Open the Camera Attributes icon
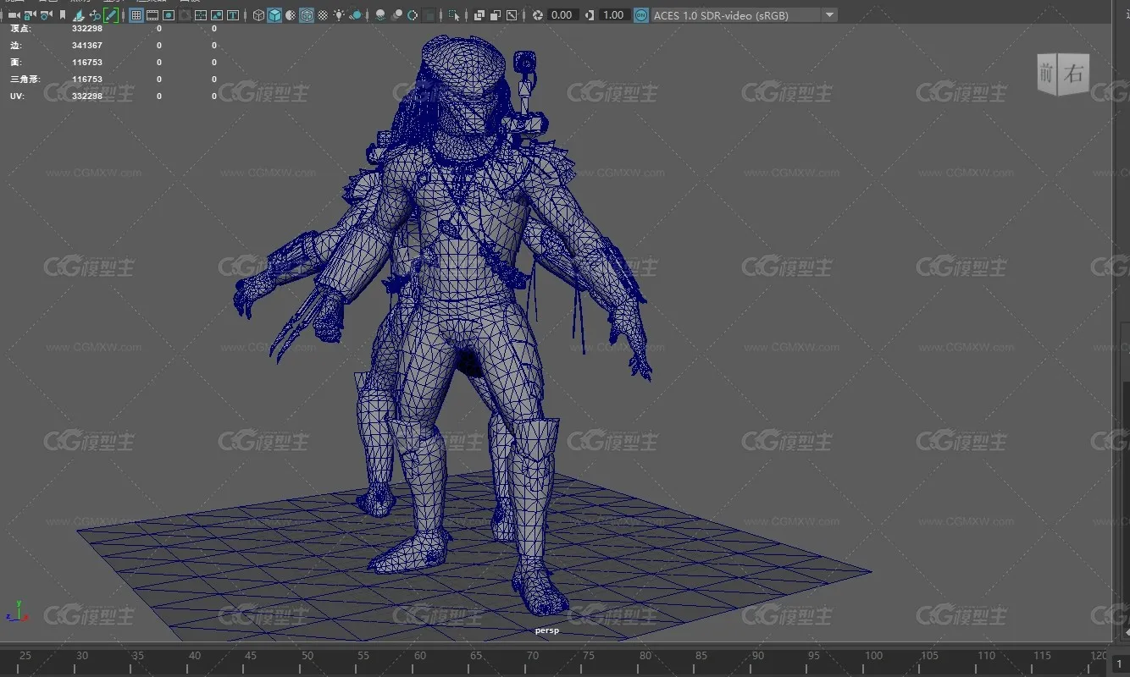 pos(46,15)
